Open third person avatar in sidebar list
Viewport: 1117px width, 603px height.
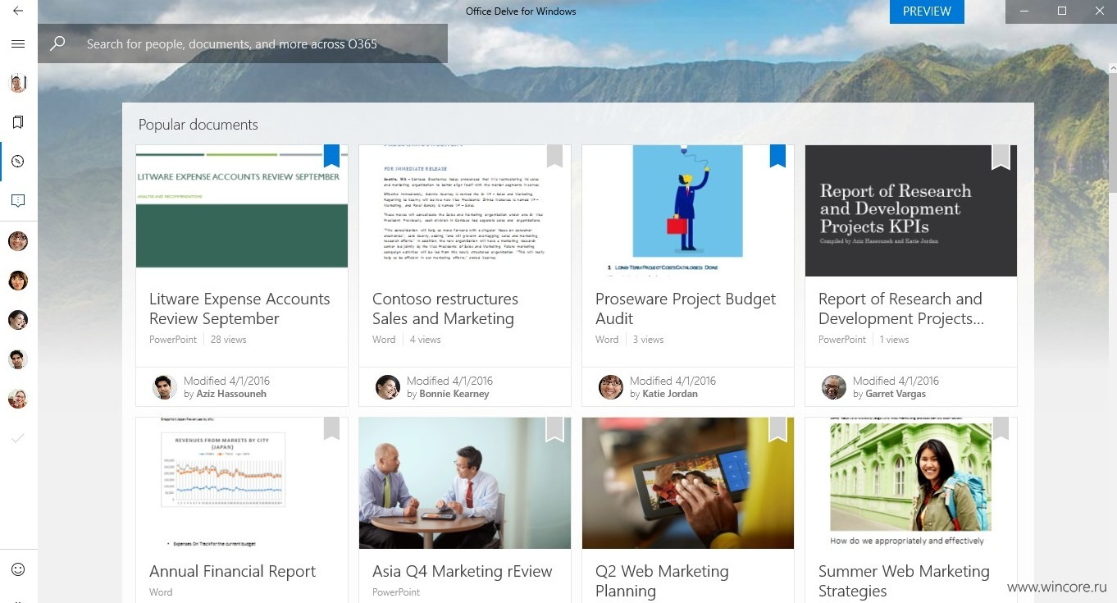click(x=18, y=320)
